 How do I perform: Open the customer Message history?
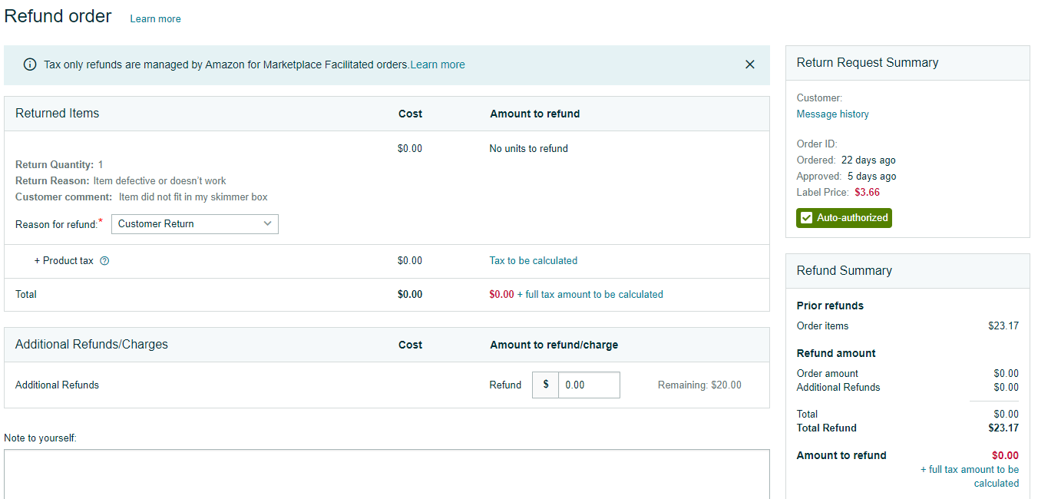click(x=832, y=114)
